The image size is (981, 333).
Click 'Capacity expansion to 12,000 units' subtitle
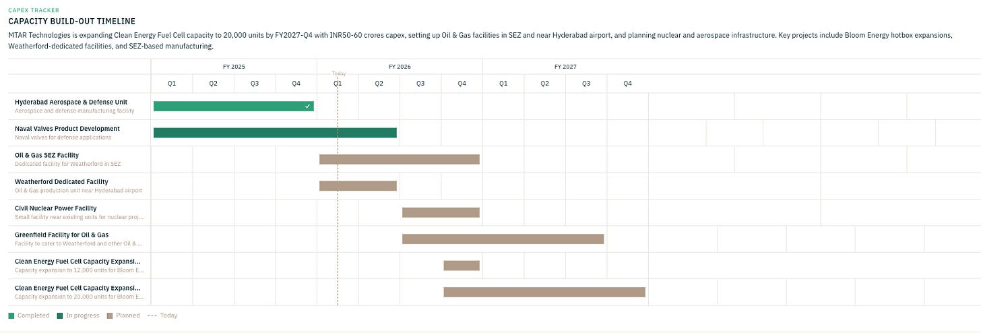point(79,270)
